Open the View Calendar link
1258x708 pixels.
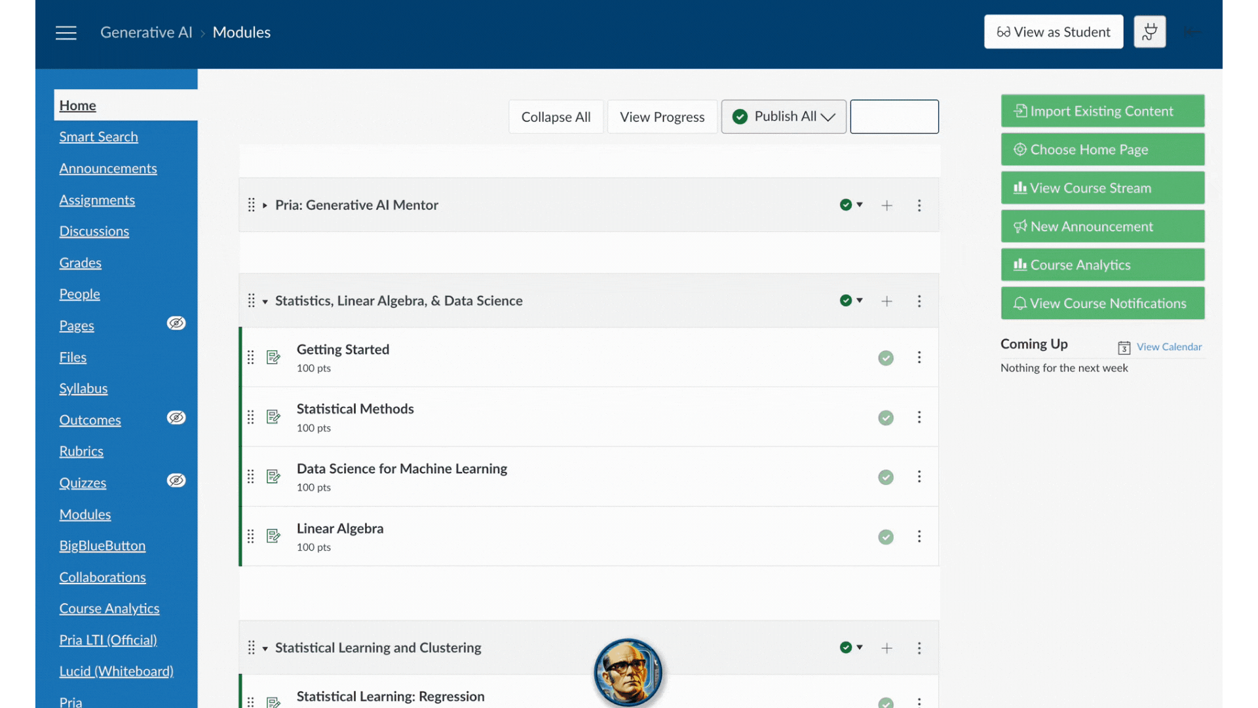click(x=1169, y=347)
